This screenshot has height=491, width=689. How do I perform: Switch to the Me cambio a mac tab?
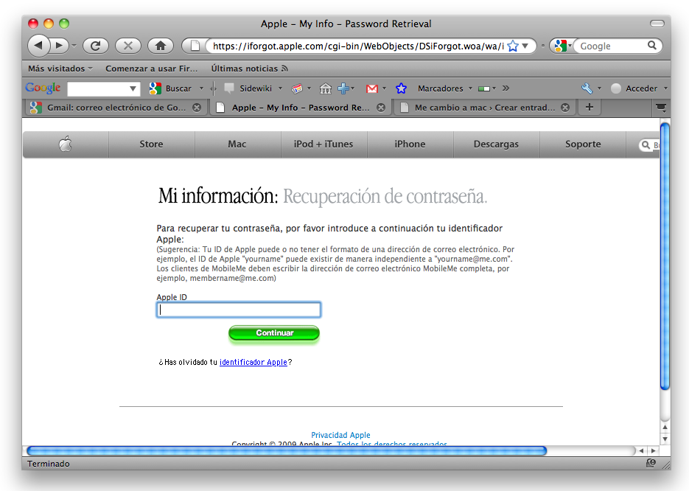tap(484, 107)
